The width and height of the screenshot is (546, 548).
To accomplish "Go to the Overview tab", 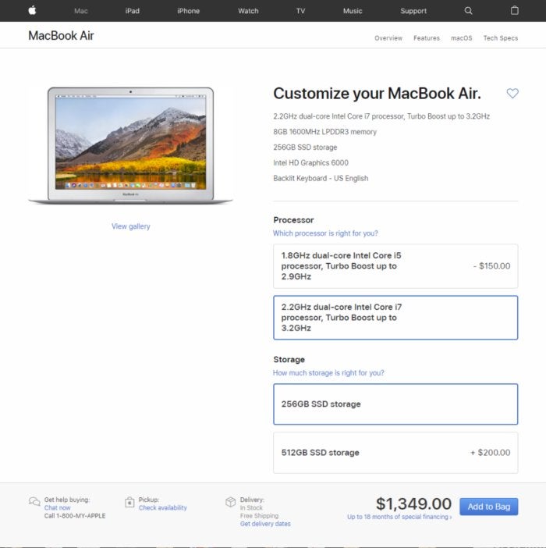I will (388, 38).
